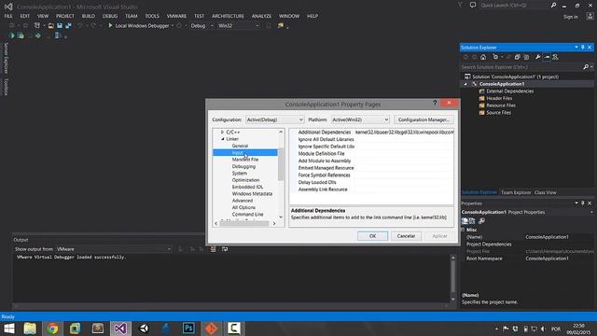This screenshot has height=336, width=597.
Task: Click the Open File folder icon
Action: click(50, 25)
